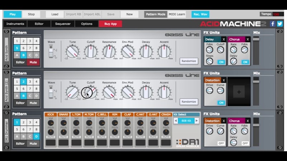Enable Distortion OFF switch on DR1 Drummer
Viewport: 287px width, 161px height.
point(221,143)
